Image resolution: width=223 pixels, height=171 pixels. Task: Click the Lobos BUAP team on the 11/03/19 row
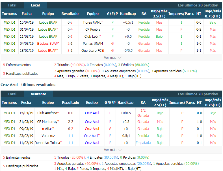(48, 37)
